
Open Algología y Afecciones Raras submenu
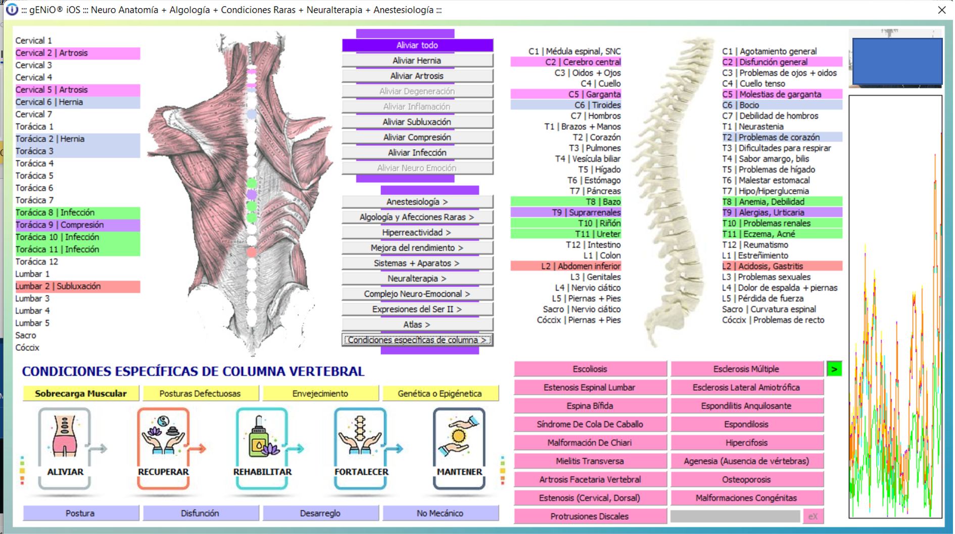417,217
